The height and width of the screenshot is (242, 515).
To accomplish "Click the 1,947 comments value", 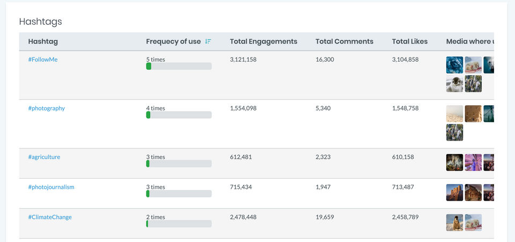I will point(323,187).
